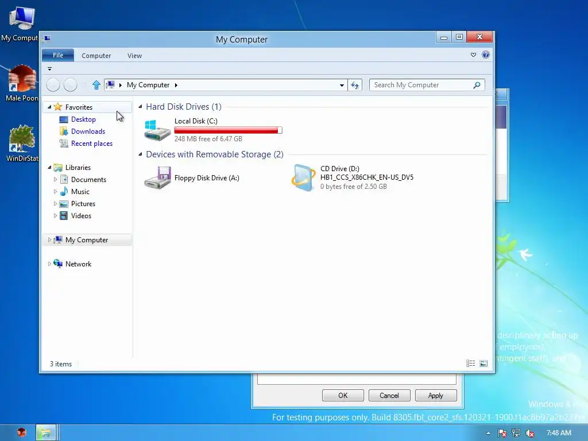Expand the Network tree node
This screenshot has width=588, height=441.
click(49, 264)
